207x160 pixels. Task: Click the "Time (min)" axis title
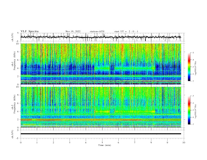point(105,145)
